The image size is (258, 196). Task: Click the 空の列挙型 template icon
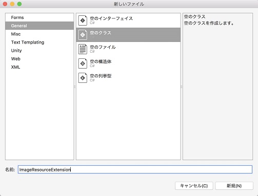click(83, 78)
